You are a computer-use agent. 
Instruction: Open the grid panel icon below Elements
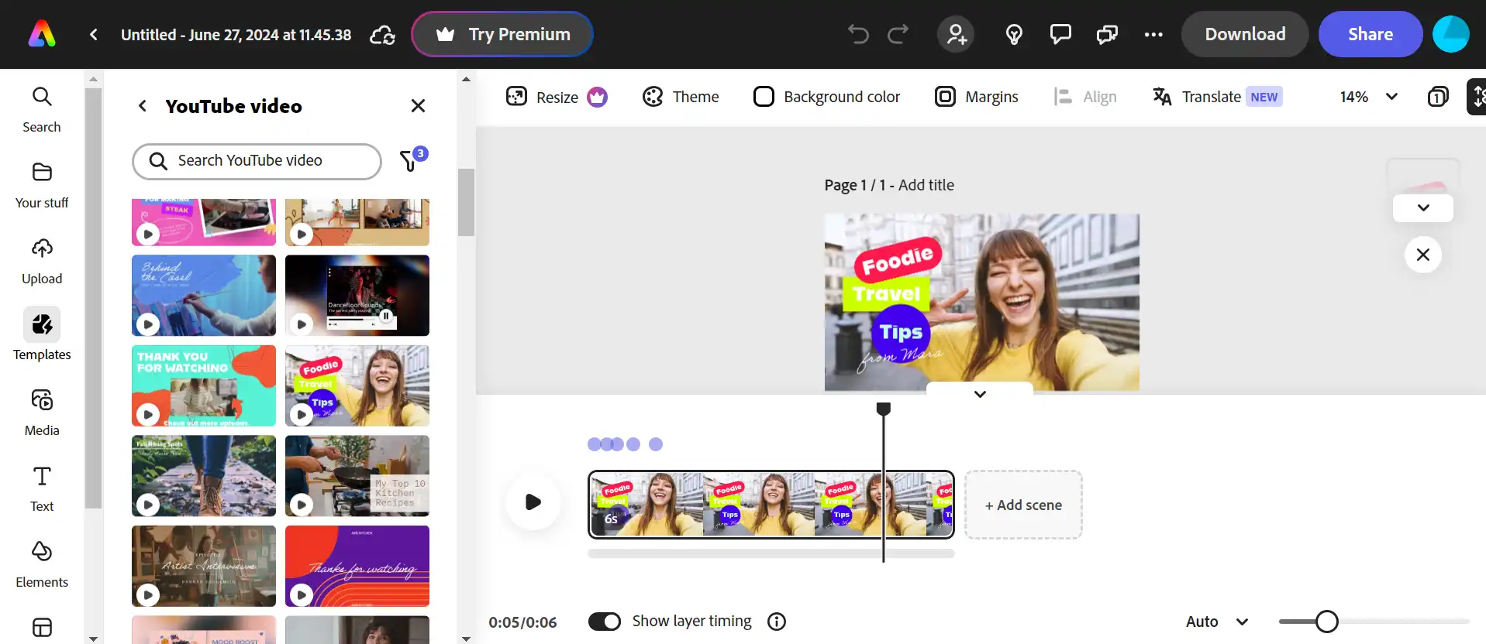coord(42,627)
